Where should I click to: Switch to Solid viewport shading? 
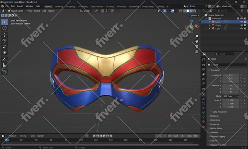pos(188,11)
